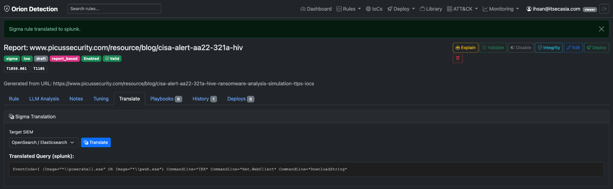The width and height of the screenshot is (613, 189).
Task: Click the T1105 technique tag
Action: tap(39, 69)
